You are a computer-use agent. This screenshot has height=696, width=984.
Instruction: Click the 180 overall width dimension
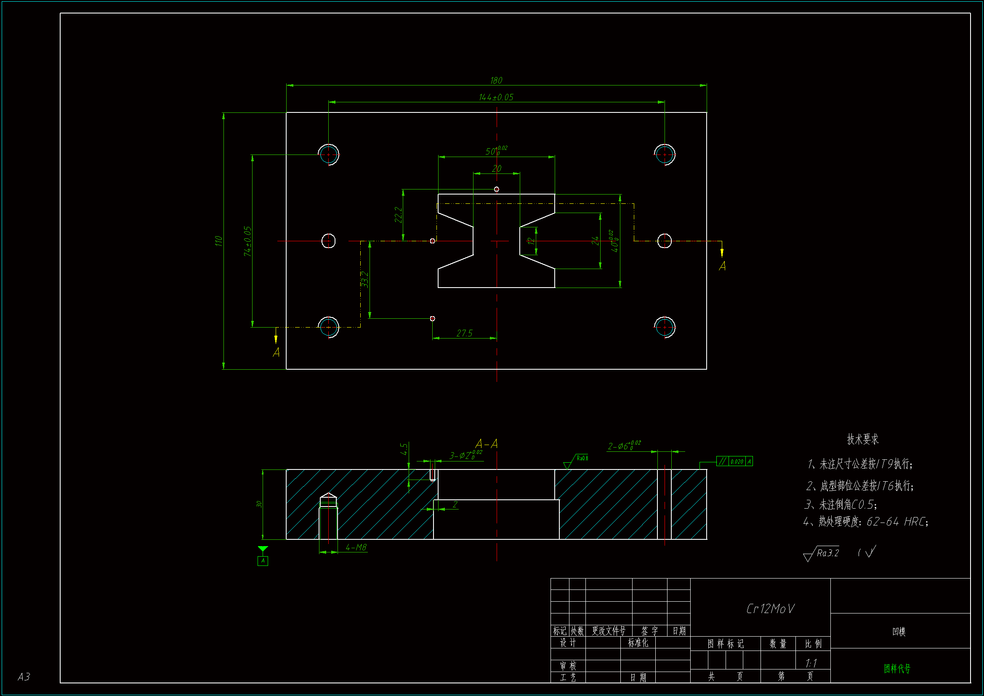(x=496, y=80)
